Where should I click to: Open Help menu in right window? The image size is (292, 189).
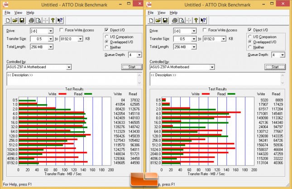[173, 13]
